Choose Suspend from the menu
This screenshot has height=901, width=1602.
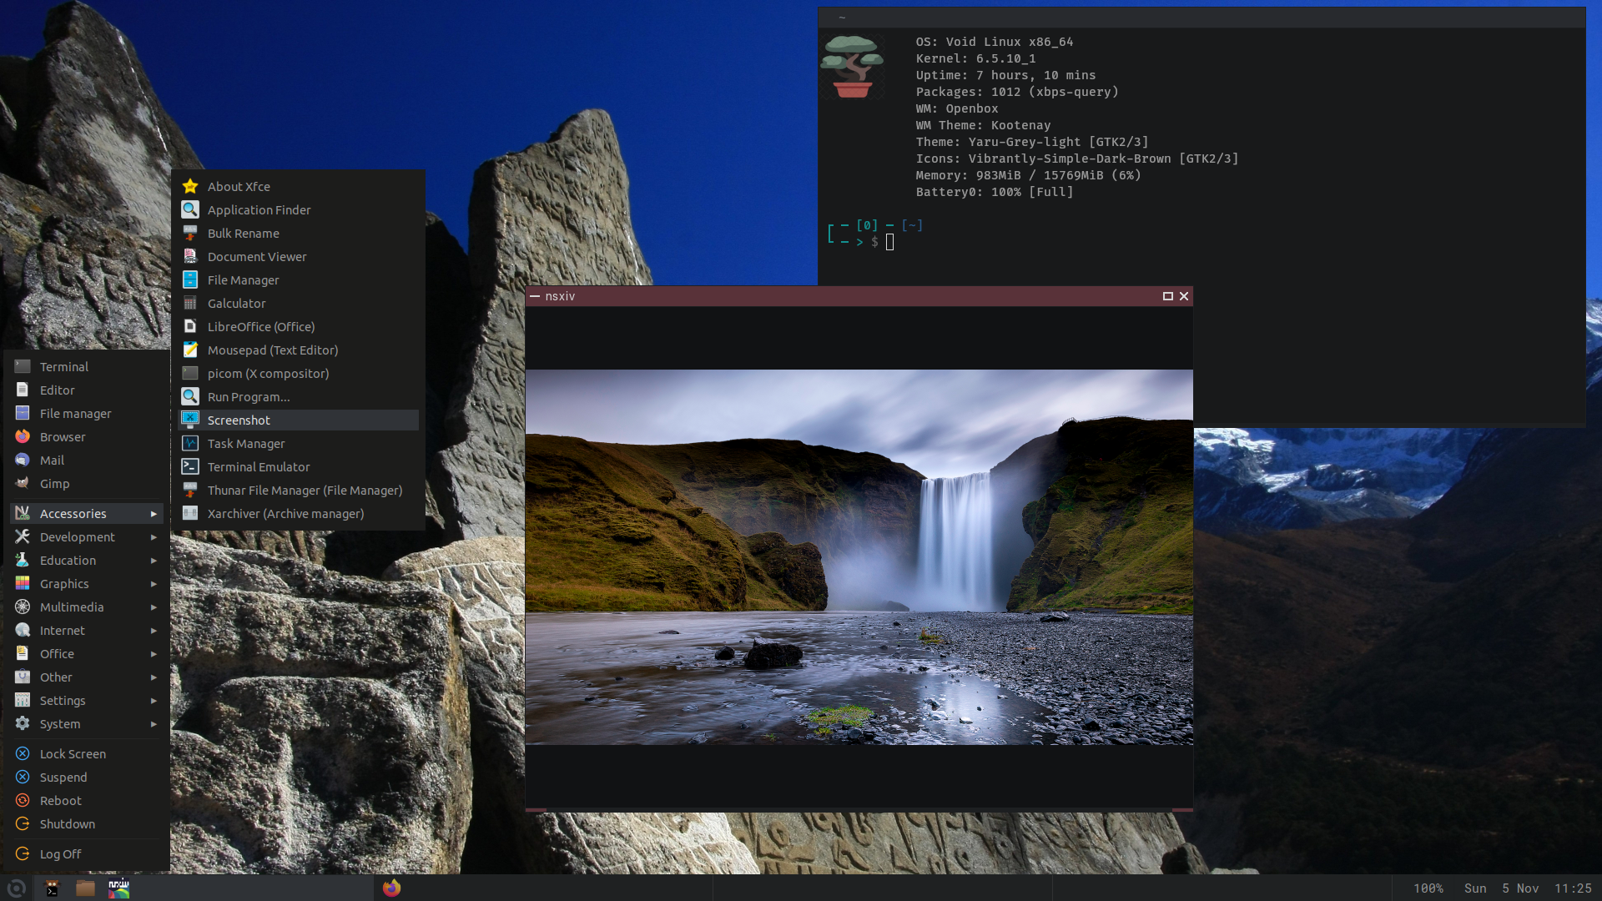(87, 778)
